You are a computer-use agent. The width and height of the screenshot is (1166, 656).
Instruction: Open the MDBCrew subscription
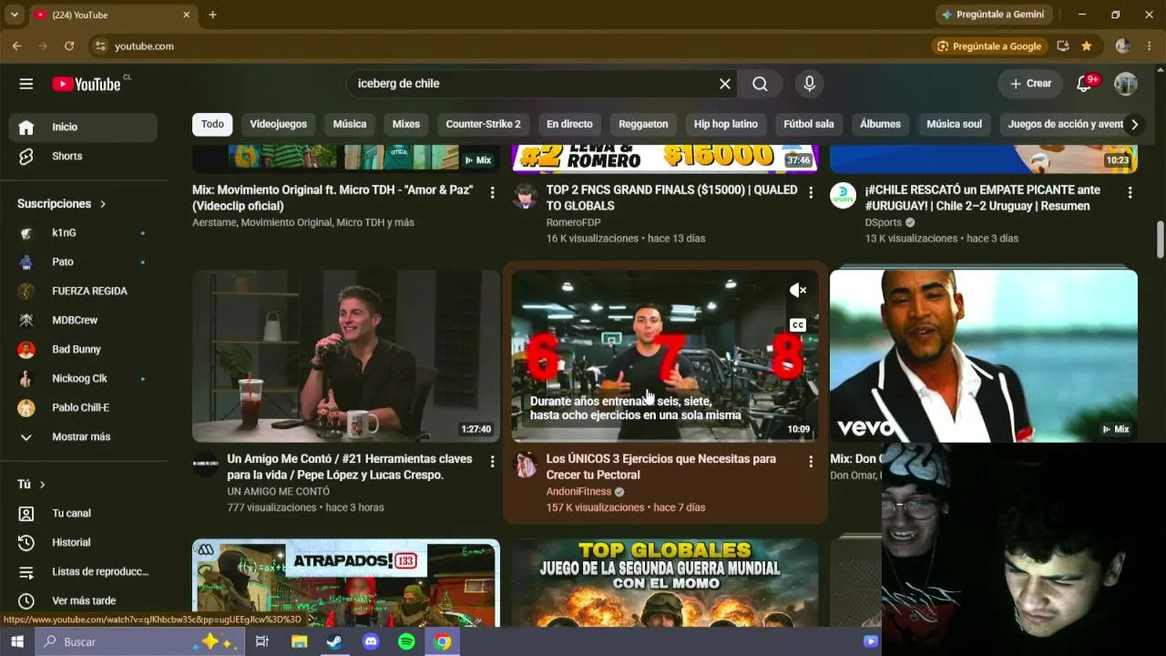83,321
